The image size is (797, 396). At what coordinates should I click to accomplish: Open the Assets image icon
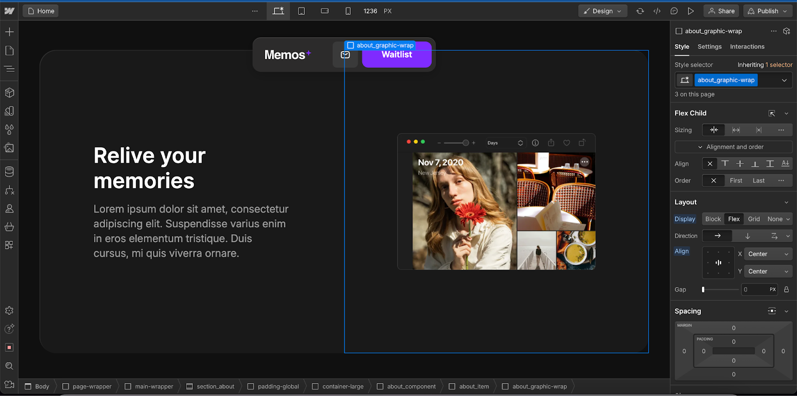[9, 148]
